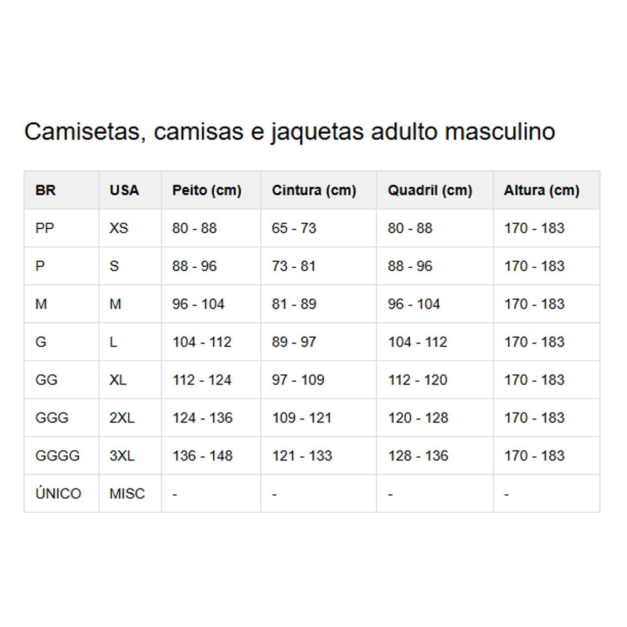Click the 121 - 133 waist cell
Screen dimensions: 627x627
[x=302, y=456]
